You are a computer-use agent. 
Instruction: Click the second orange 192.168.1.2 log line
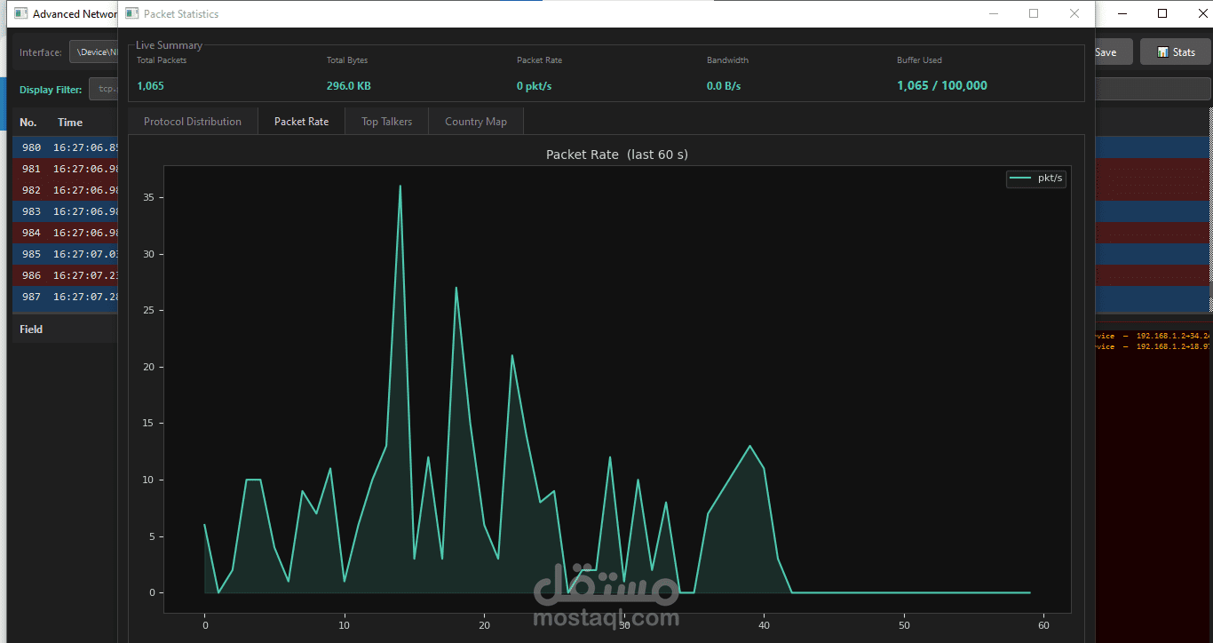tap(1154, 346)
